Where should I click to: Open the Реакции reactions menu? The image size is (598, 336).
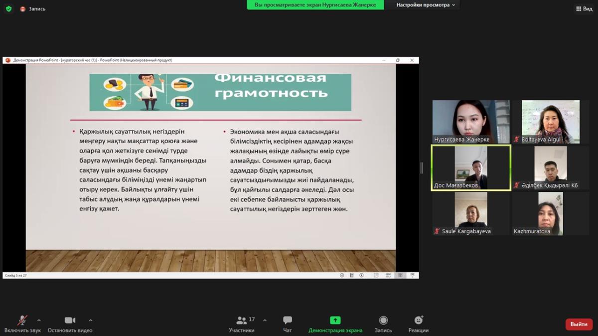point(419,321)
